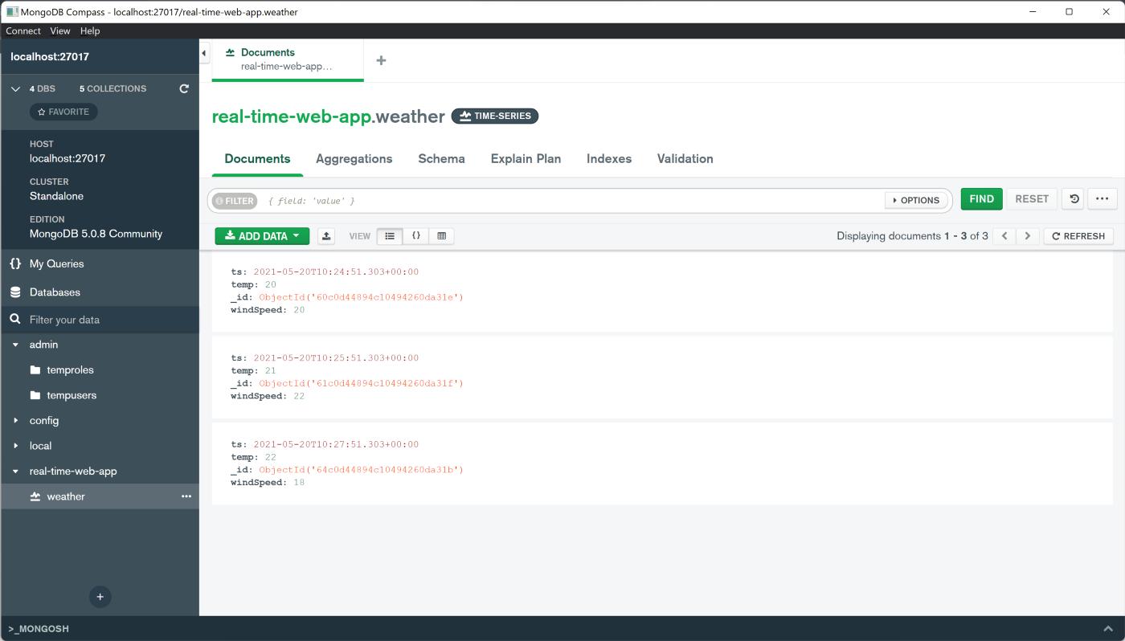Open the Connect menu

[22, 31]
